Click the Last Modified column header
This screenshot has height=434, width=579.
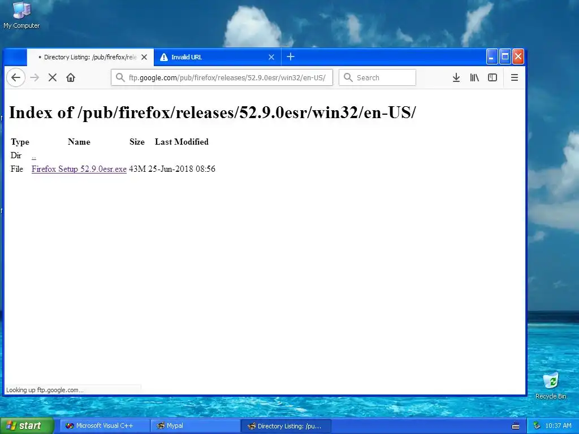182,142
